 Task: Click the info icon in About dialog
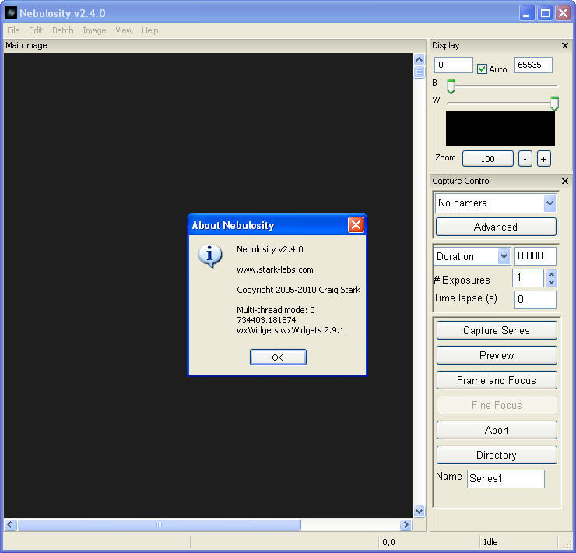pos(209,255)
